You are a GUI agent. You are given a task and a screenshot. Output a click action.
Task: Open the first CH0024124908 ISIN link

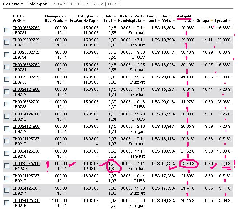[26, 89]
